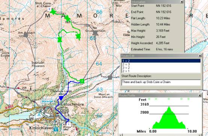Click the Route Profile horizontal scrollbar
The image size is (208, 136).
pos(160,135)
